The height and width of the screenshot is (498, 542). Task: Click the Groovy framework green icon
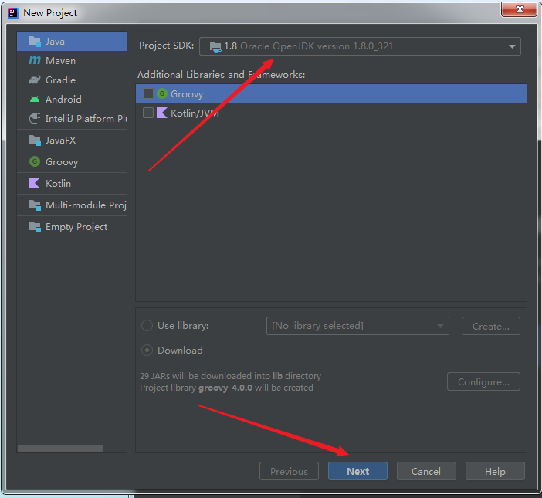pos(162,93)
